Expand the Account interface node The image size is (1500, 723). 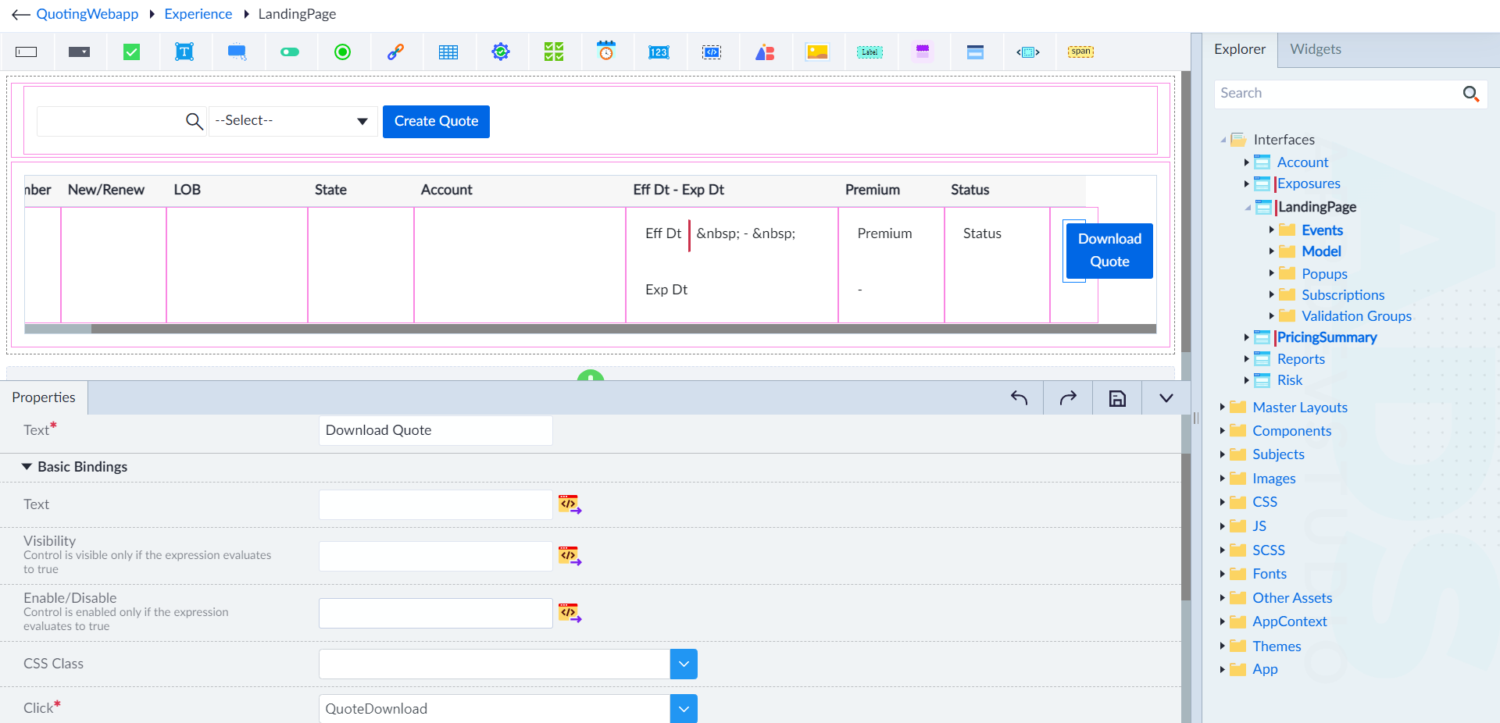point(1247,162)
